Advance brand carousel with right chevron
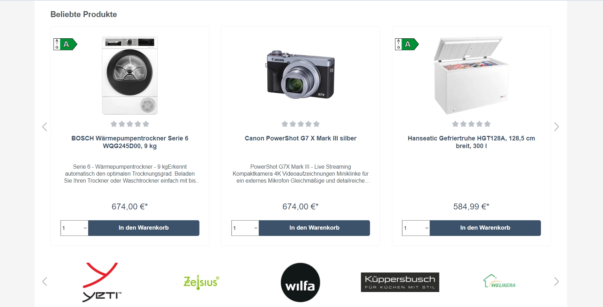The width and height of the screenshot is (603, 307). [x=556, y=282]
